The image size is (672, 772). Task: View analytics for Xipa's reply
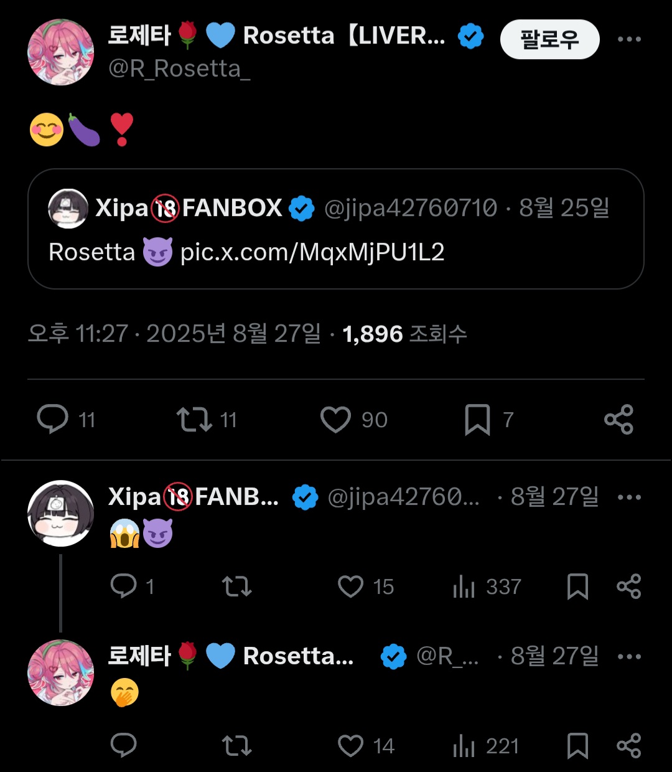(x=464, y=586)
